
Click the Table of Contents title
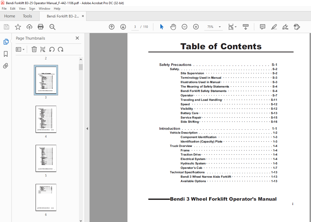tap(221, 46)
